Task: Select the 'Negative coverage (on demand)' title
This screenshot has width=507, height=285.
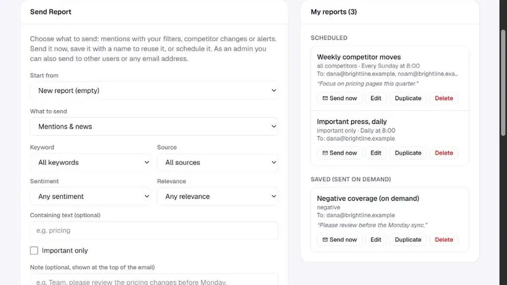Action: [368, 198]
